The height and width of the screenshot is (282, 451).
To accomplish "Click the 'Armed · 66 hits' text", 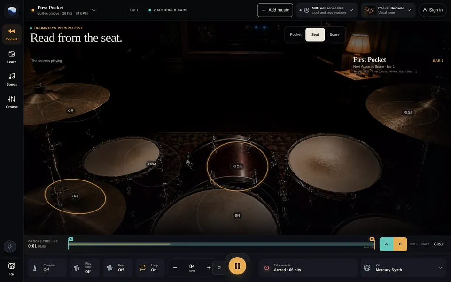I will (288, 270).
